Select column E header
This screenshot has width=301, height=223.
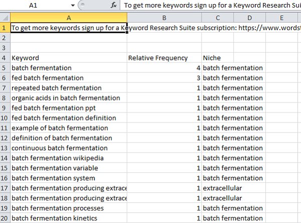coord(281,18)
